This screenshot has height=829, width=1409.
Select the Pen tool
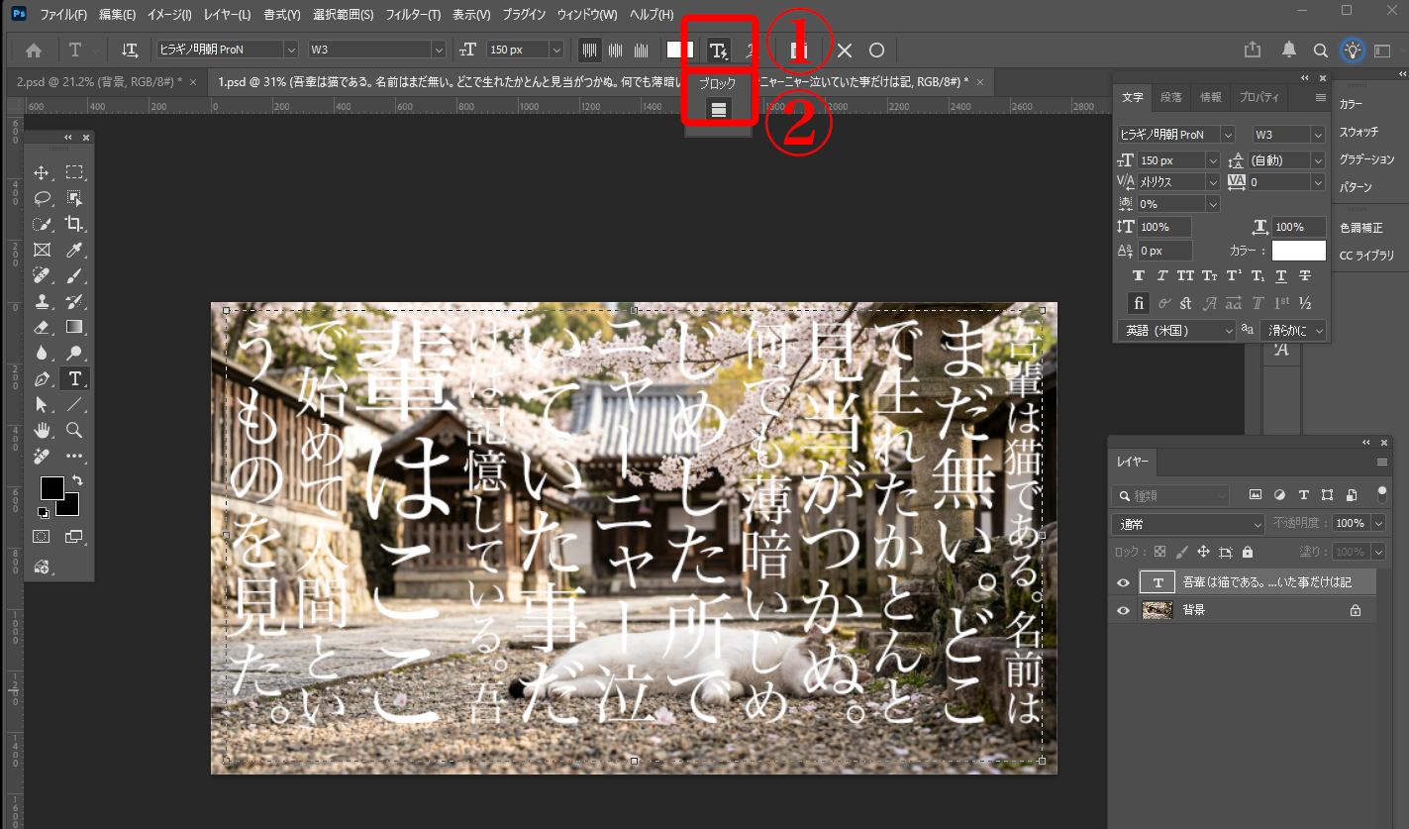tap(42, 377)
